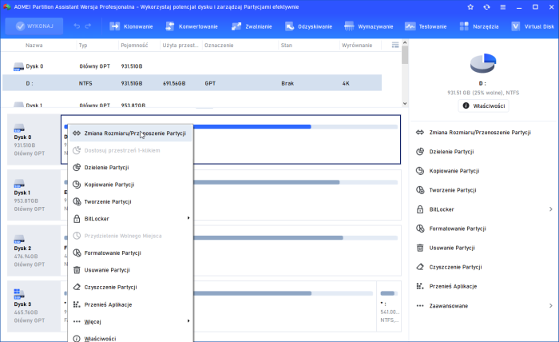This screenshot has height=342, width=559.
Task: Choose Kopiowanie Partycji from context menu
Action: 109,185
